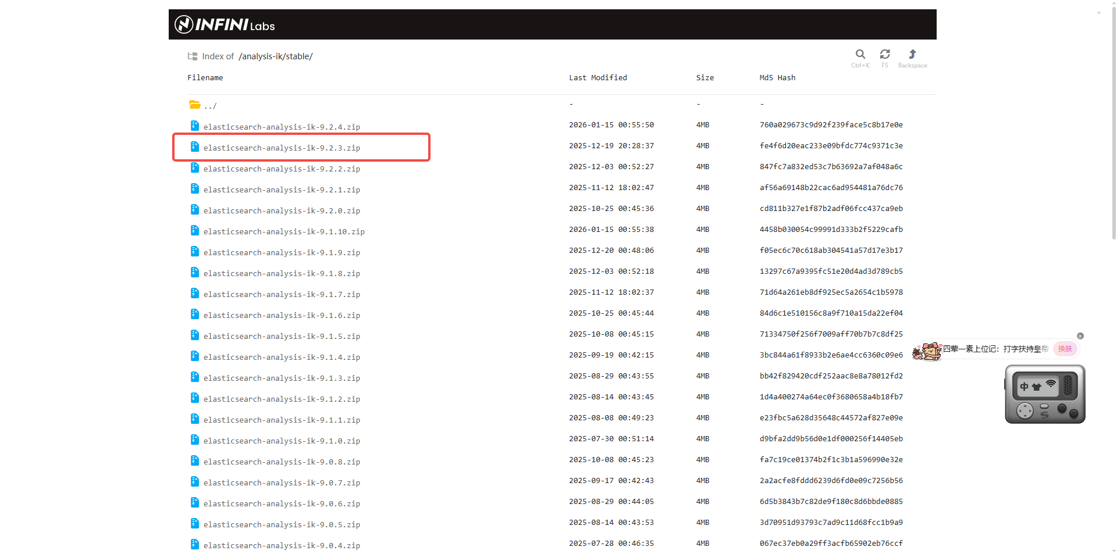The image size is (1117, 554).
Task: Click the refresh icon labeled F5
Action: 885,54
